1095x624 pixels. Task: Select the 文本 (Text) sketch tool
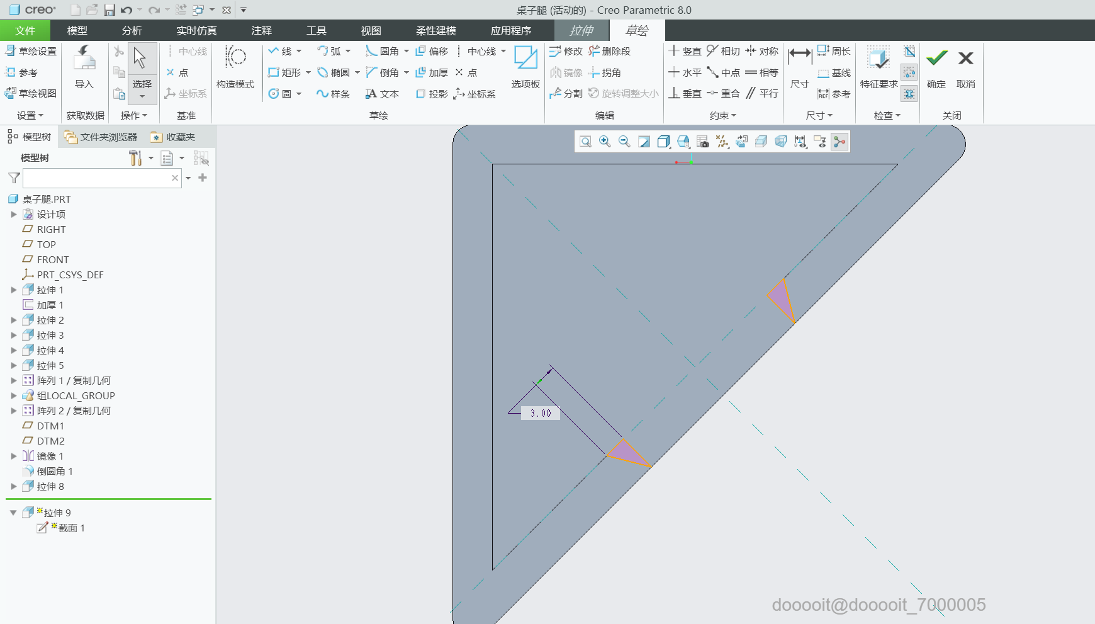(383, 94)
